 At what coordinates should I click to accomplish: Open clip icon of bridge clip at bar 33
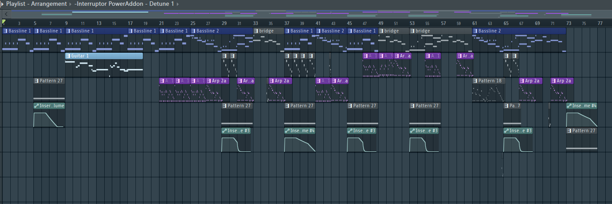(256, 31)
